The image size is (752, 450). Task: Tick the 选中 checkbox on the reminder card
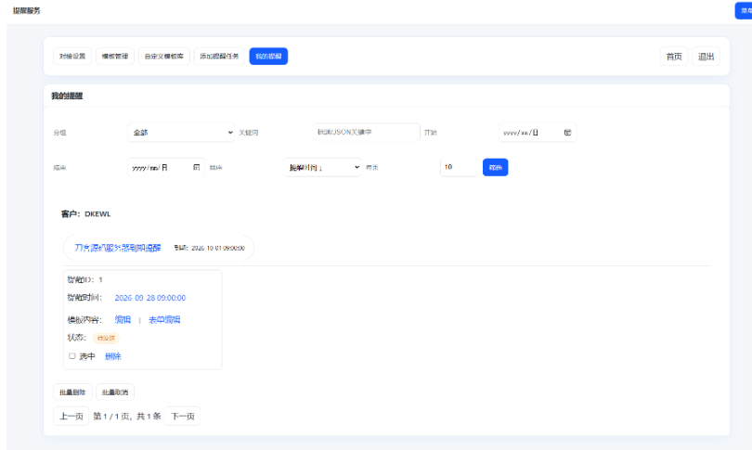click(x=72, y=355)
